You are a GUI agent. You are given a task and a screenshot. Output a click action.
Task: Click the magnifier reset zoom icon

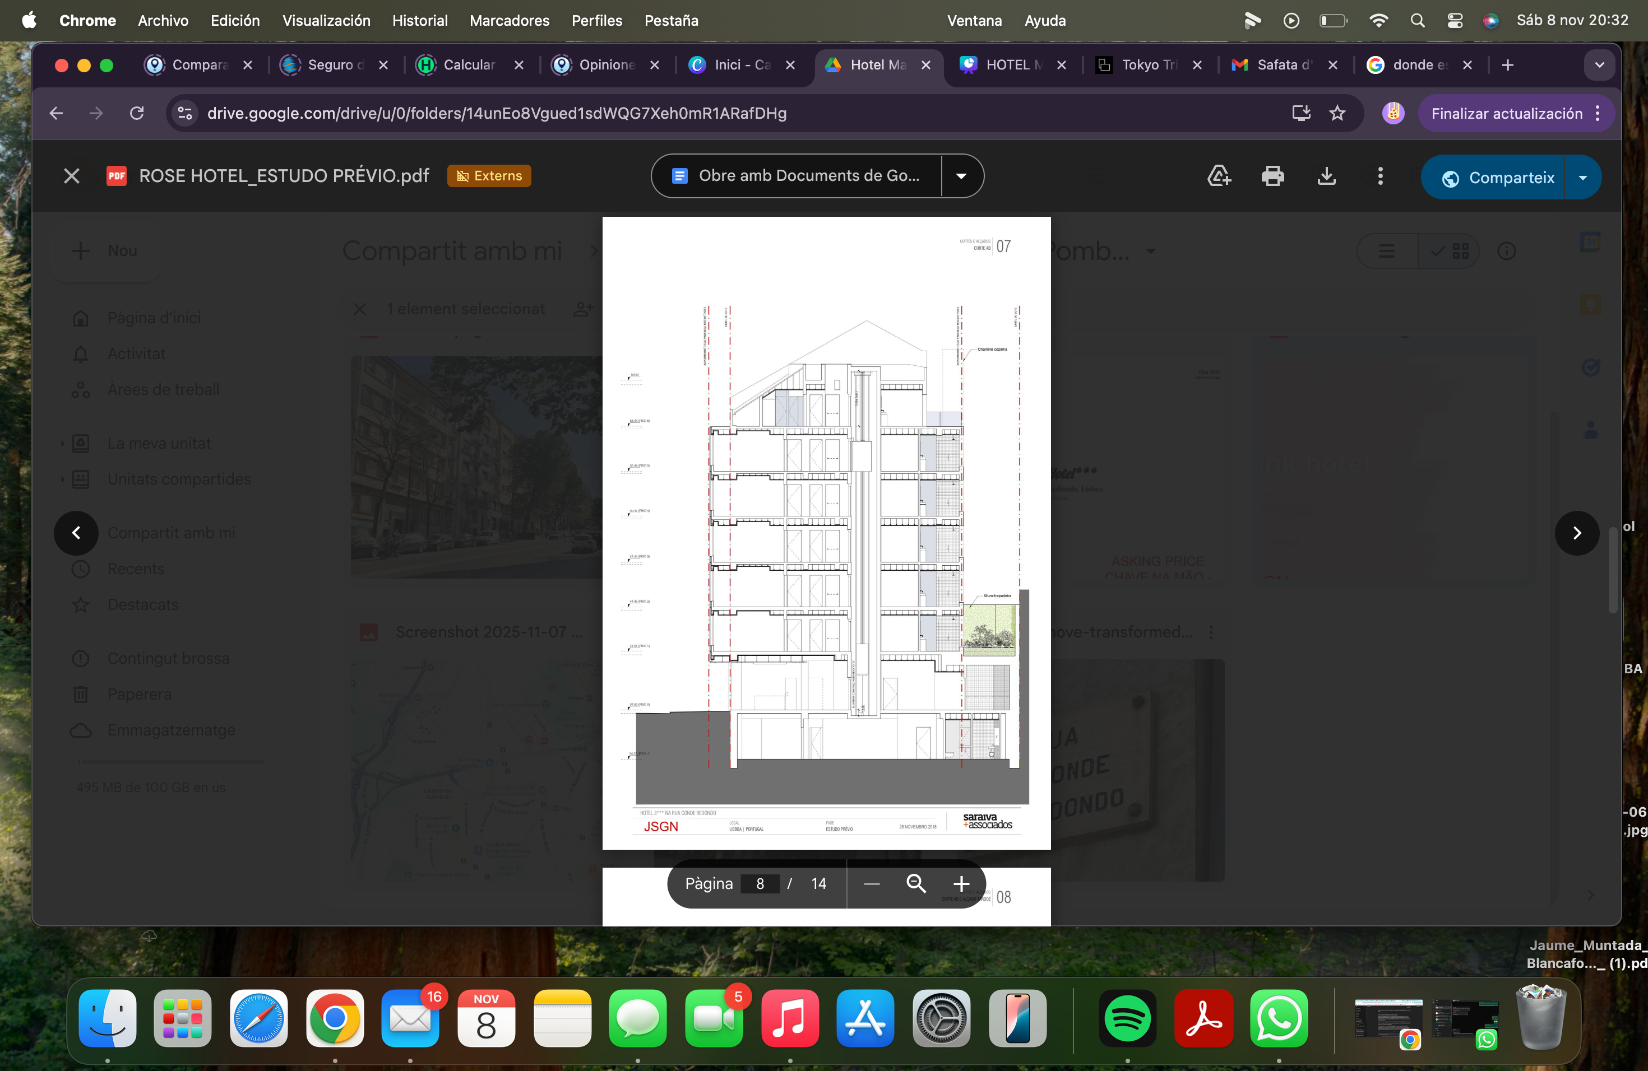(916, 883)
